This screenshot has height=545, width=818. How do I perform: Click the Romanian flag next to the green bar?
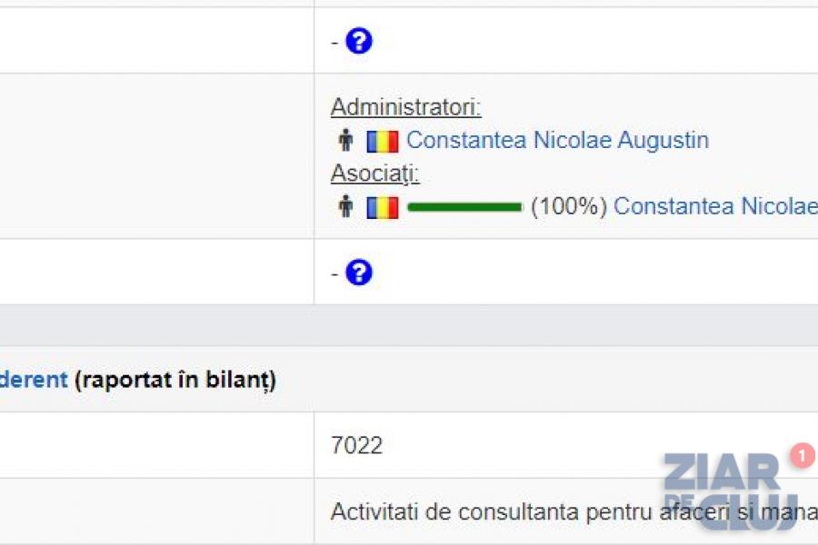pos(383,208)
